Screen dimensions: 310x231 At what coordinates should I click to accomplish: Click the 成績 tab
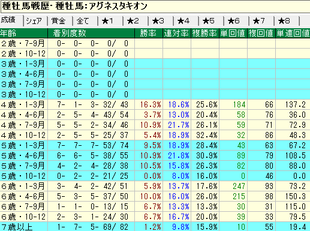[11, 20]
